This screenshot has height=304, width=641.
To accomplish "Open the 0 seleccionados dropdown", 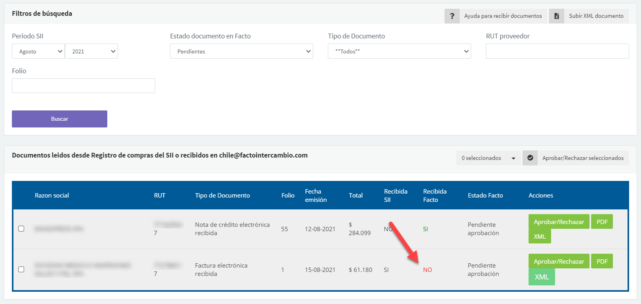I will [488, 158].
